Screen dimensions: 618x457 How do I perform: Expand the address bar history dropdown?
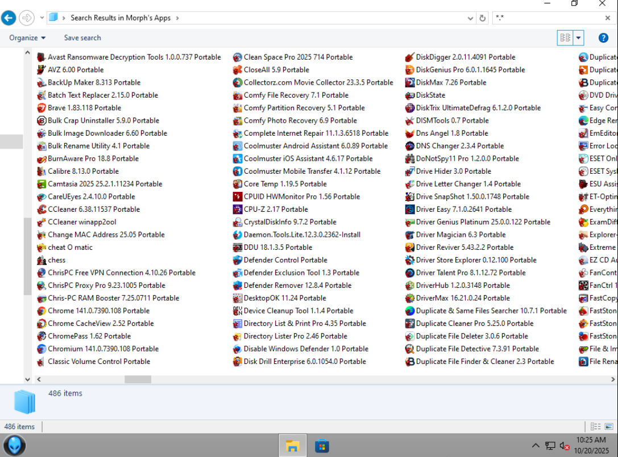pyautogui.click(x=470, y=18)
